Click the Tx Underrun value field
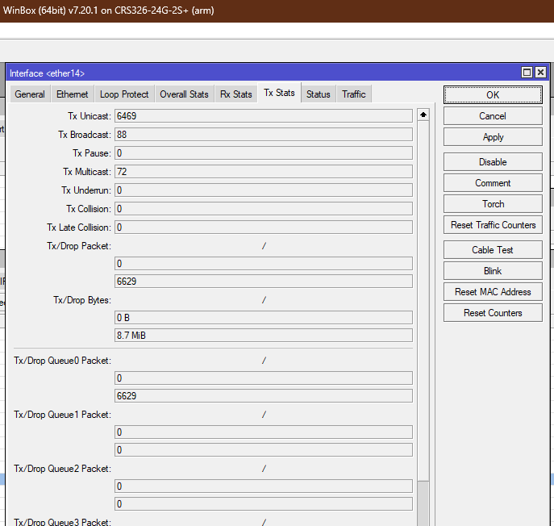Viewport: 554px width, 526px height. tap(263, 190)
